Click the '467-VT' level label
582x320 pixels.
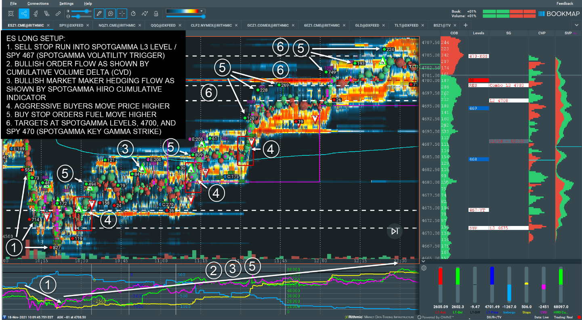pos(479,210)
